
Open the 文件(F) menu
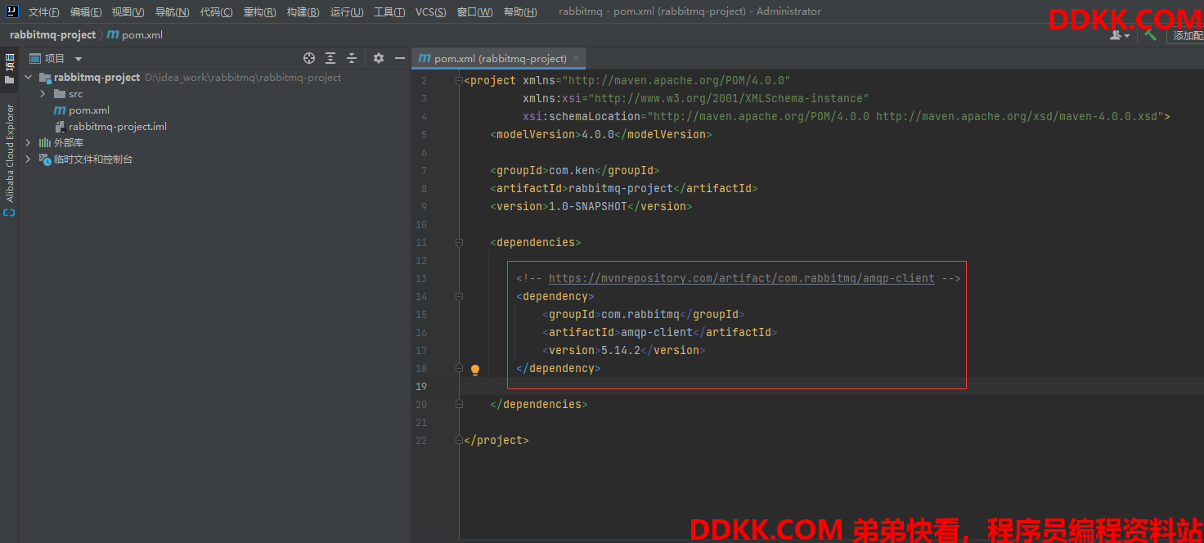44,12
